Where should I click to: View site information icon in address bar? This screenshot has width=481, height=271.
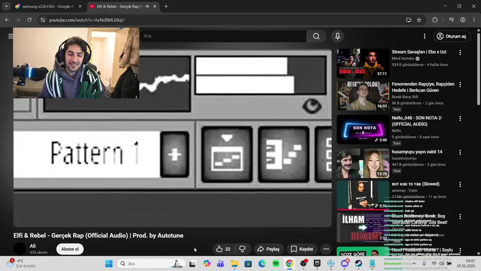tap(42, 20)
